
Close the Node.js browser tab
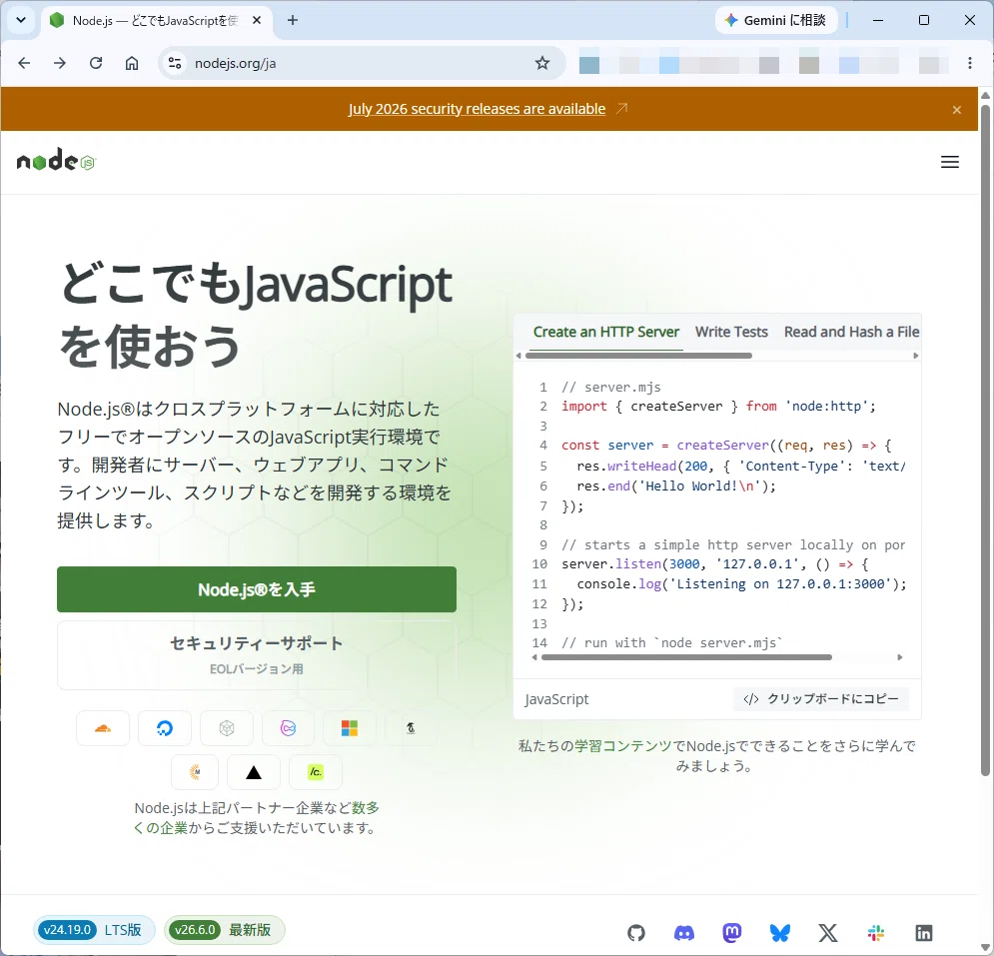(257, 20)
